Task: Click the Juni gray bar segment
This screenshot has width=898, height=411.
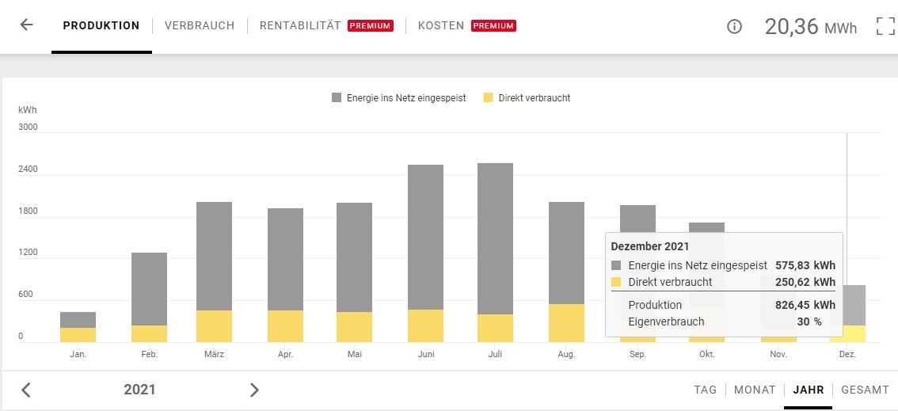Action: (x=425, y=237)
